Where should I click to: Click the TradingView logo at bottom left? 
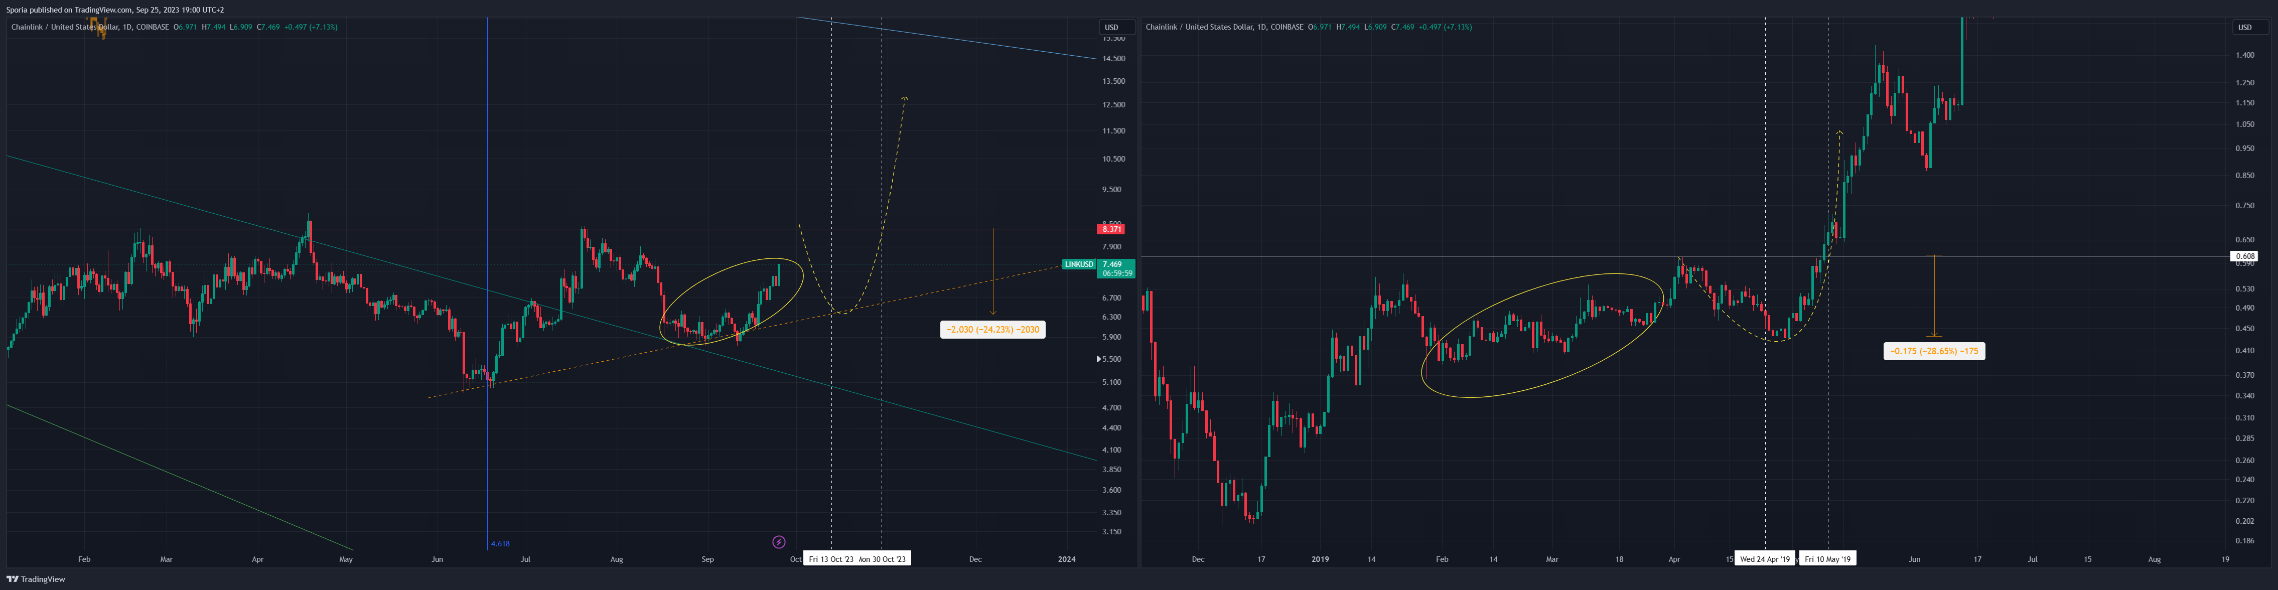pyautogui.click(x=35, y=579)
